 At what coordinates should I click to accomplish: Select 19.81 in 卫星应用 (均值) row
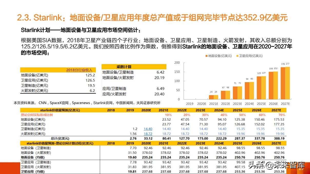point(132,172)
